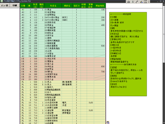This screenshot has height=124, width=165.
Task: Select the 期首残高 column header cell
Action: tap(100, 5)
